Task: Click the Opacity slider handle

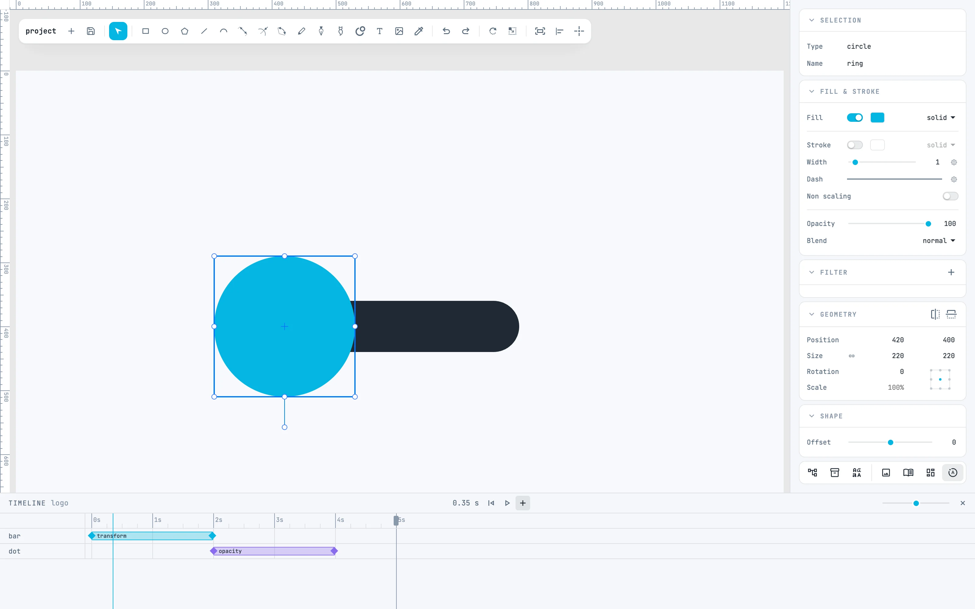Action: coord(928,224)
